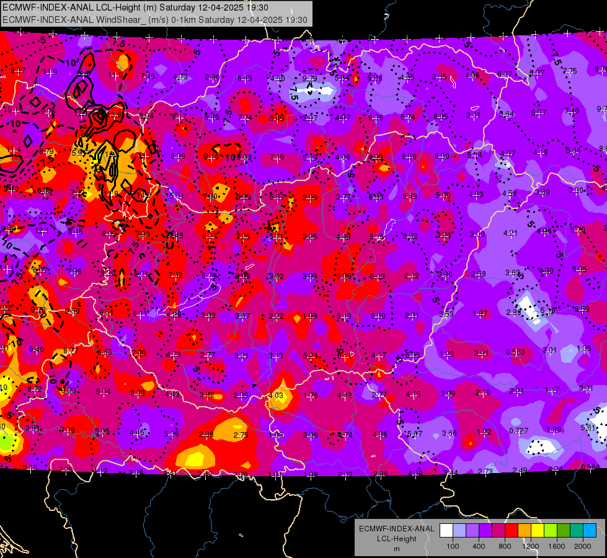Screen dimensions: 607x558
Task: Click the sky blue legend swatch
Action: click(x=590, y=531)
